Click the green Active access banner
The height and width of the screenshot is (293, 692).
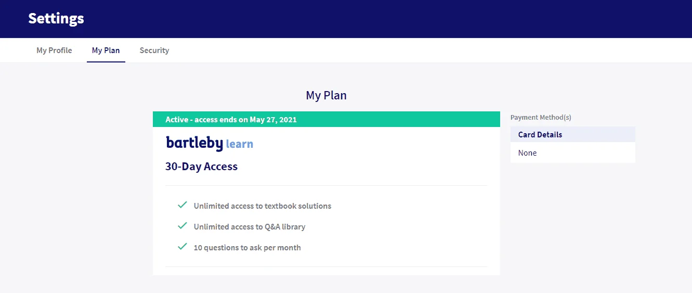click(x=326, y=119)
